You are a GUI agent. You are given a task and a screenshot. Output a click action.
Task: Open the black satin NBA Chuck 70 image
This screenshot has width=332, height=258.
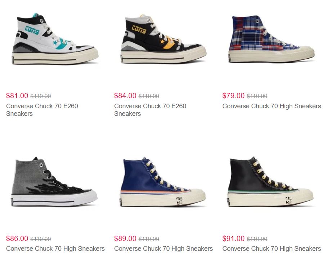270,182
